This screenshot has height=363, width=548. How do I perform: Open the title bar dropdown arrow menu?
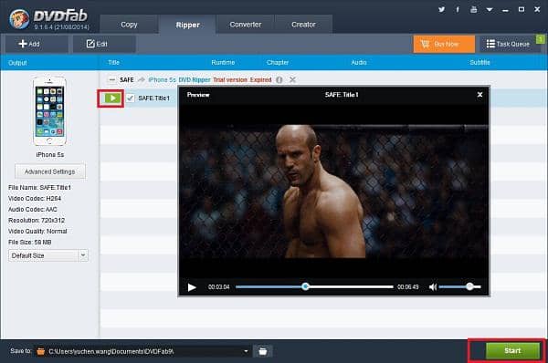pos(490,9)
